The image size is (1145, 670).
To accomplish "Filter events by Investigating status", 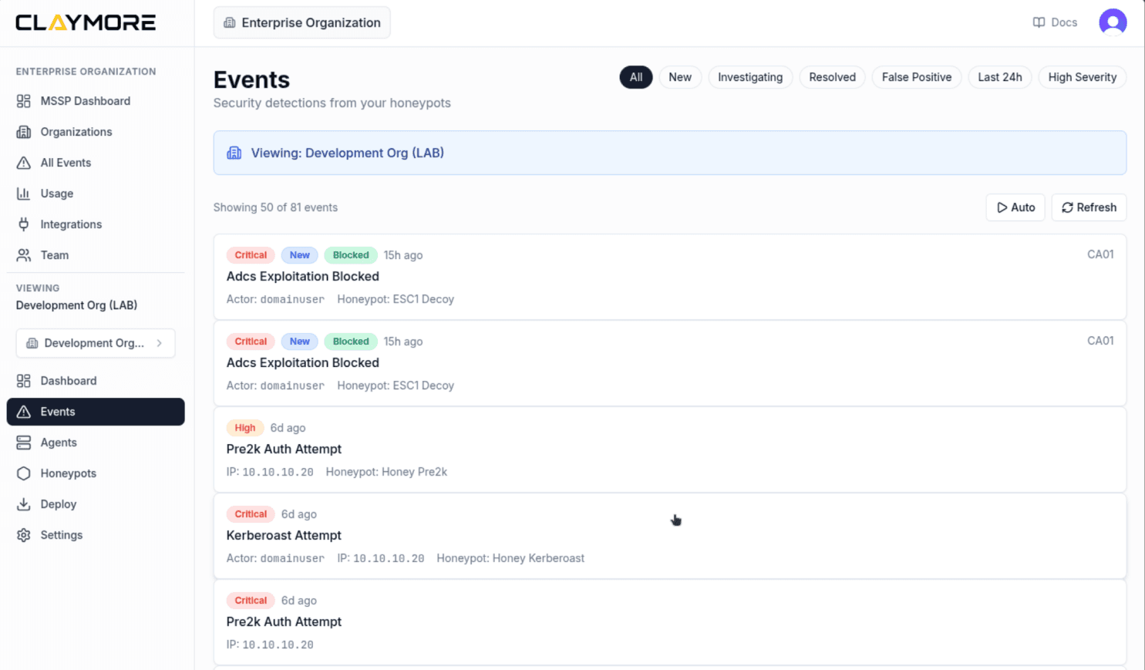I will pos(750,77).
